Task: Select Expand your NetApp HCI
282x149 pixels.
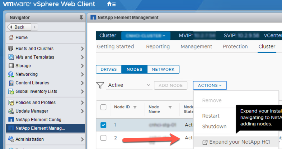Action: (x=236, y=142)
